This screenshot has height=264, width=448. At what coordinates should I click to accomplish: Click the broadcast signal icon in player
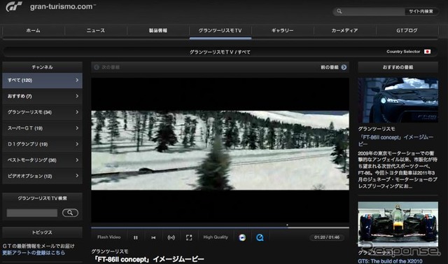[x=171, y=237]
